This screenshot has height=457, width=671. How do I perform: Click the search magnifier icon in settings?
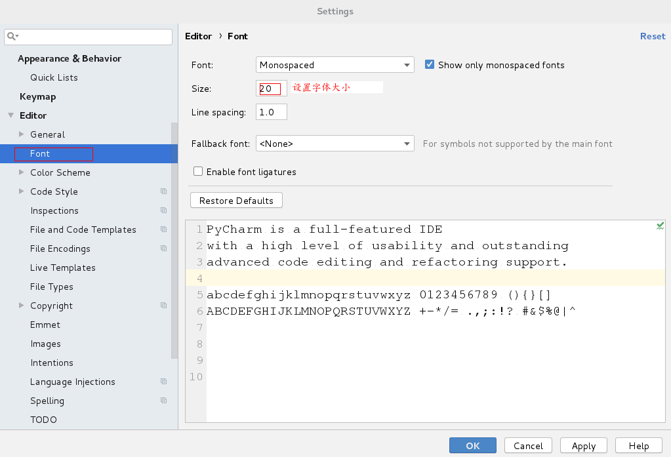coord(12,36)
